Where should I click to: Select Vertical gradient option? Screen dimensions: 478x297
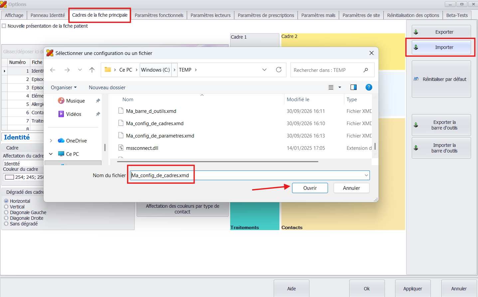pyautogui.click(x=6, y=207)
